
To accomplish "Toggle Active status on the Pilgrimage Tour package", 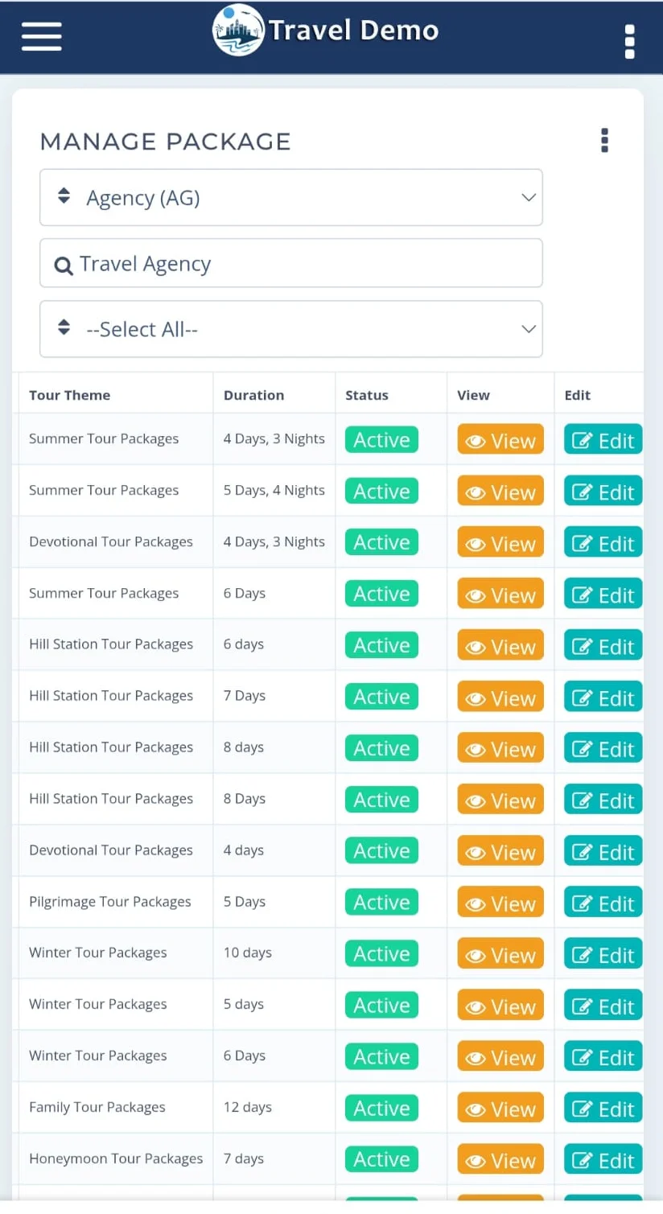I will [x=381, y=902].
